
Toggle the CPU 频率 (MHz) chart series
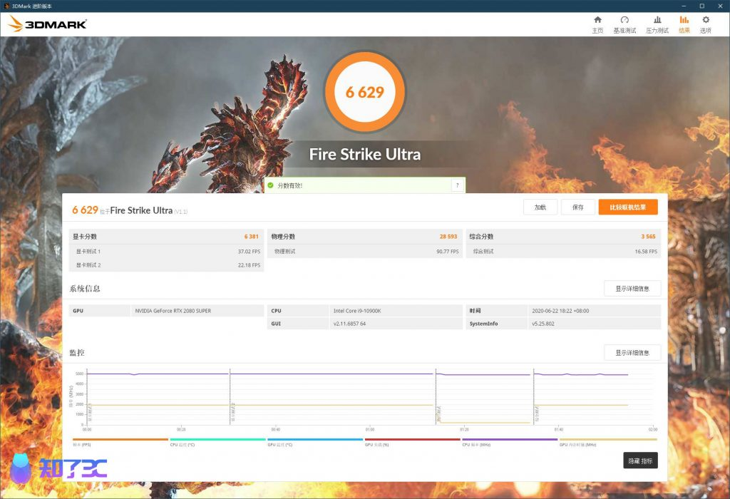tap(509, 442)
